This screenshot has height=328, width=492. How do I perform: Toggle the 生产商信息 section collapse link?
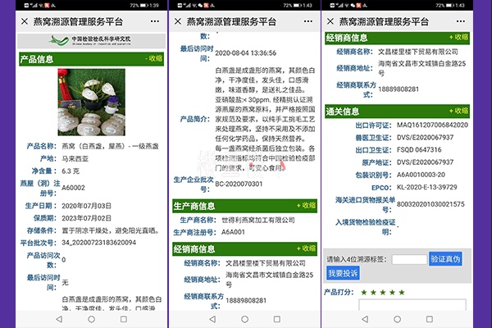[305, 205]
